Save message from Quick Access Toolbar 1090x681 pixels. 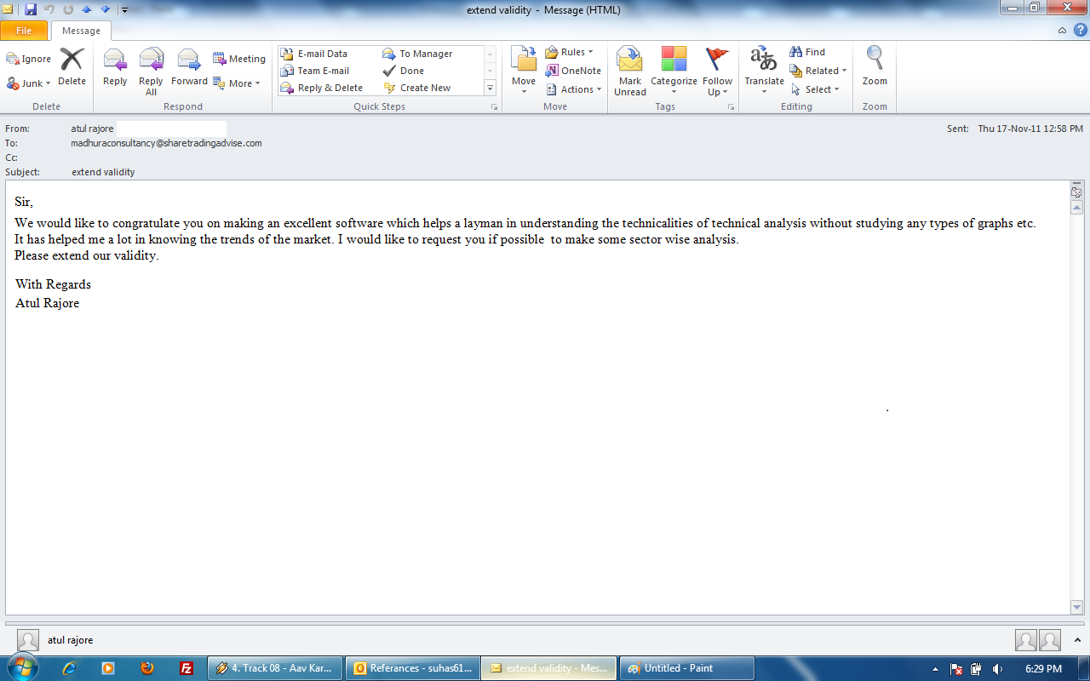tap(31, 9)
